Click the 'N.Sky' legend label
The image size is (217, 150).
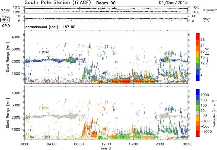[5, 10]
